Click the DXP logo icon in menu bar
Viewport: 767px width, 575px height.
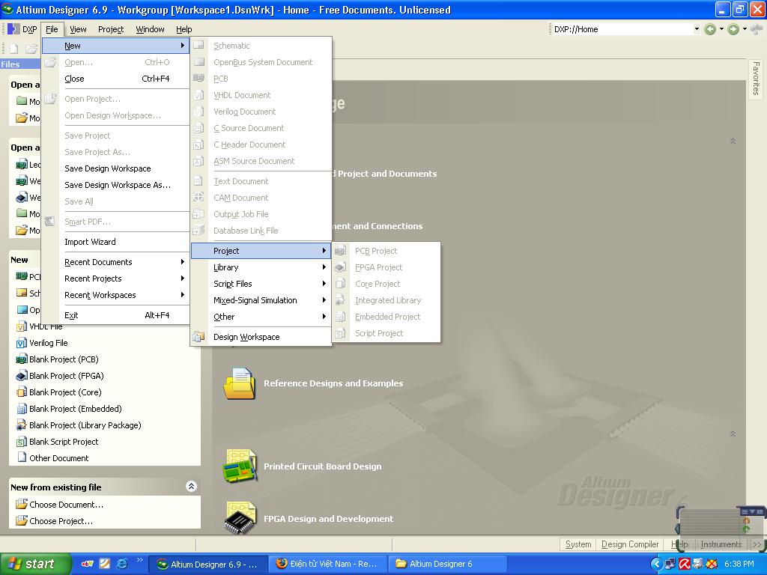coord(13,29)
